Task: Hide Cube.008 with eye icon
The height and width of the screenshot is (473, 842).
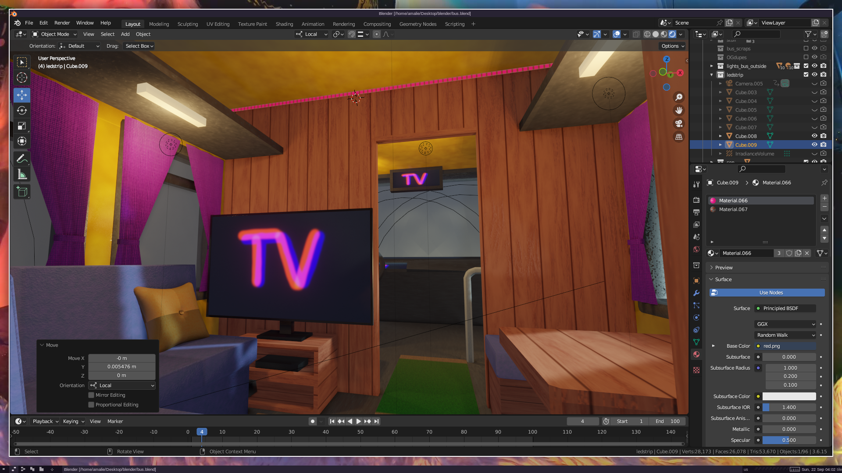Action: point(814,136)
